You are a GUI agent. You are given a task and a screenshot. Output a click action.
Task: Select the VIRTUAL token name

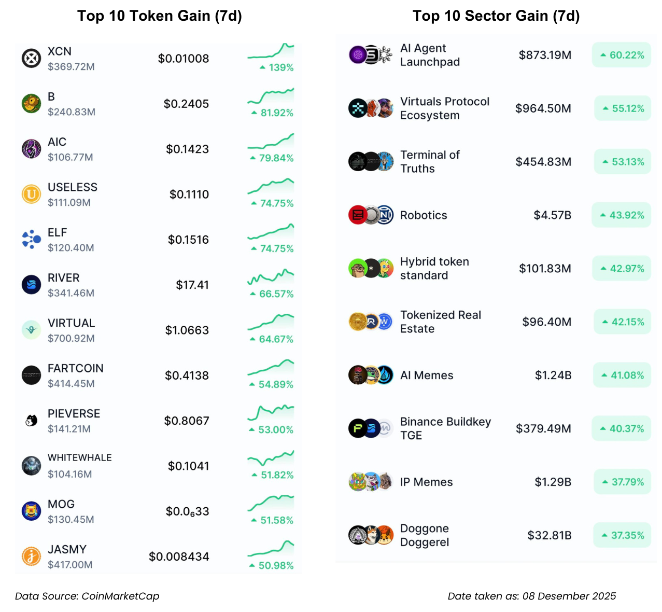coord(72,323)
